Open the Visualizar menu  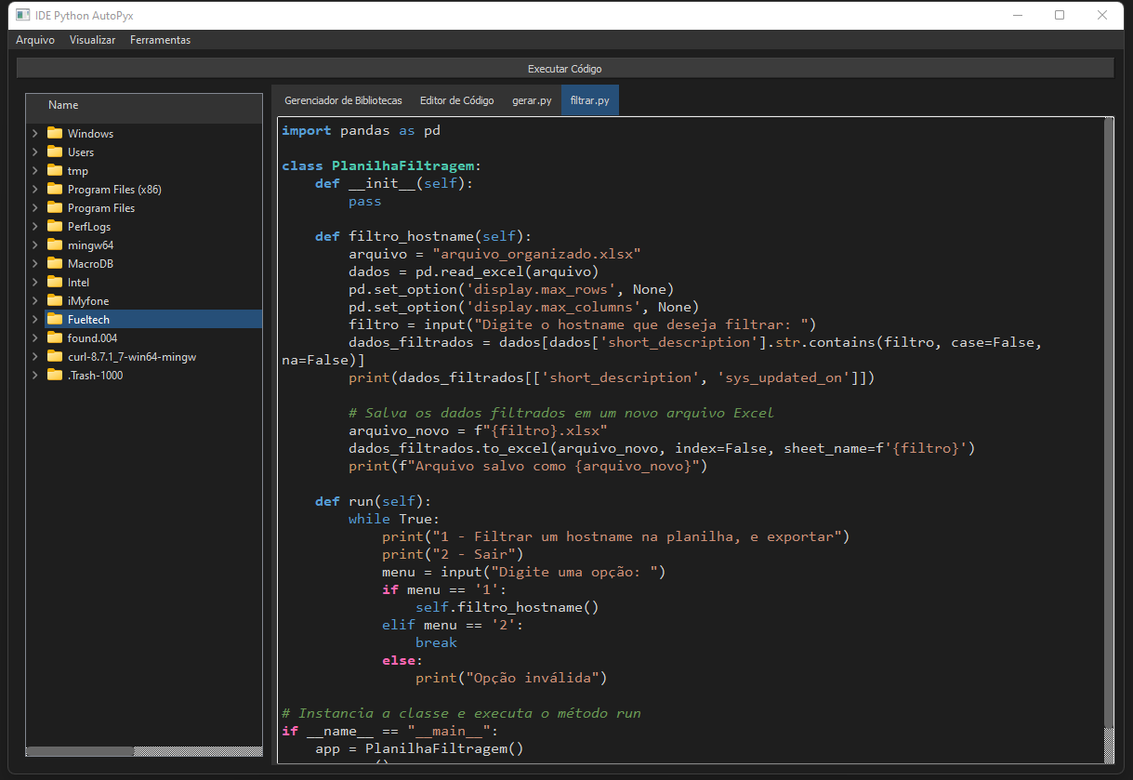tap(93, 40)
